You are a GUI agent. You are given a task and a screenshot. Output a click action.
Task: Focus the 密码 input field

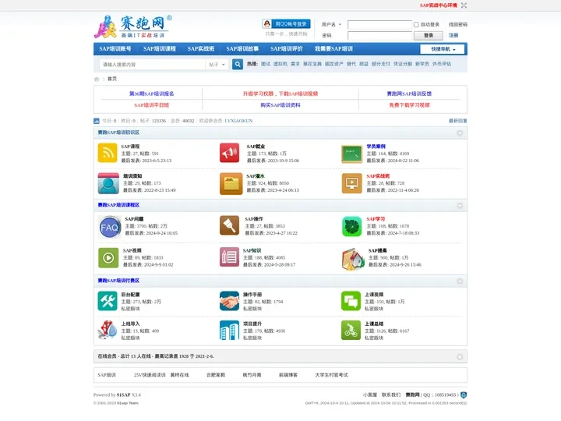[x=379, y=35]
